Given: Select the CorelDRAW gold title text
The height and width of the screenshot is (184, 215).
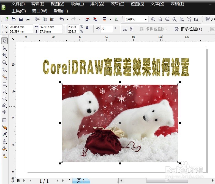Looking at the screenshot, I should [116, 67].
